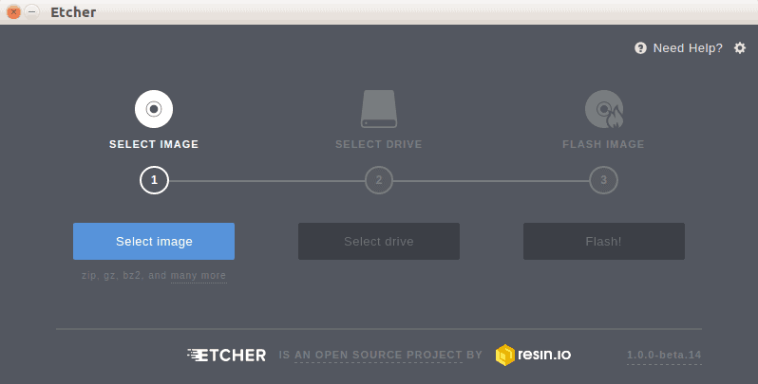Click the SELECT IMAGE heading text

tap(154, 144)
